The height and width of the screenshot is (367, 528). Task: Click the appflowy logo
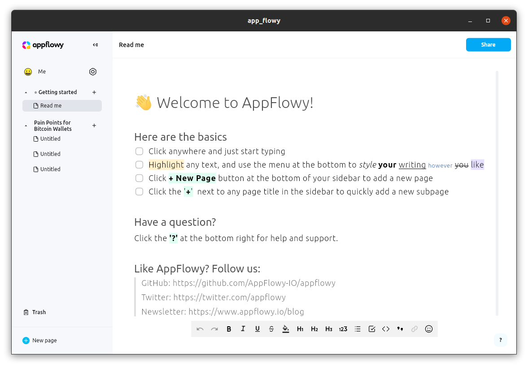[43, 45]
